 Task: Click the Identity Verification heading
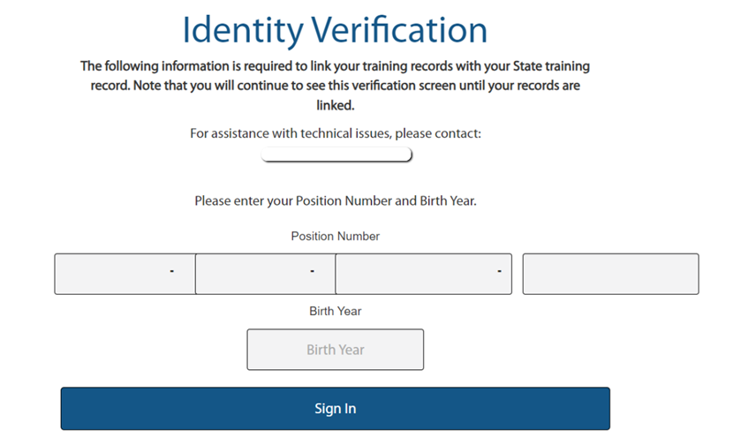point(335,30)
